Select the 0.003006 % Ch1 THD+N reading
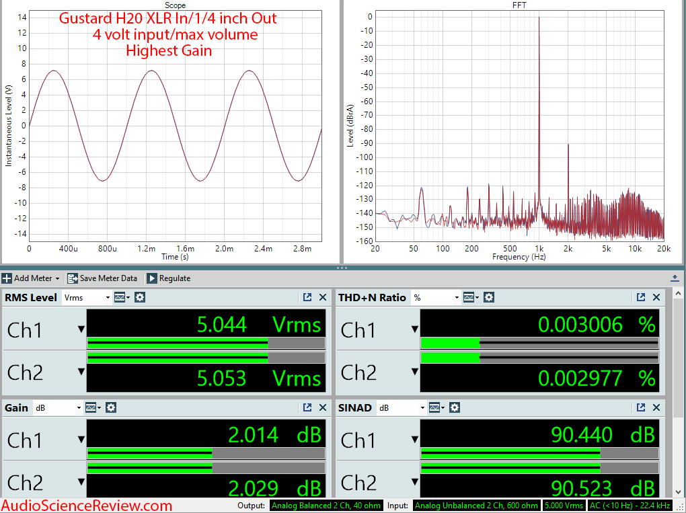The image size is (686, 513). pyautogui.click(x=597, y=325)
